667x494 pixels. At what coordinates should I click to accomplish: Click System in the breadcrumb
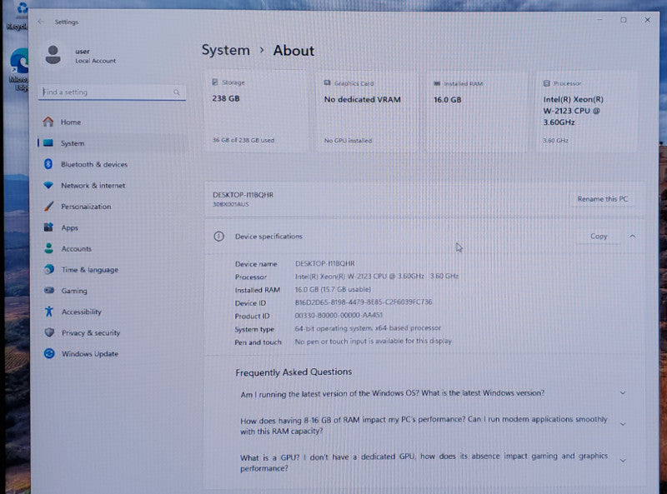point(225,50)
